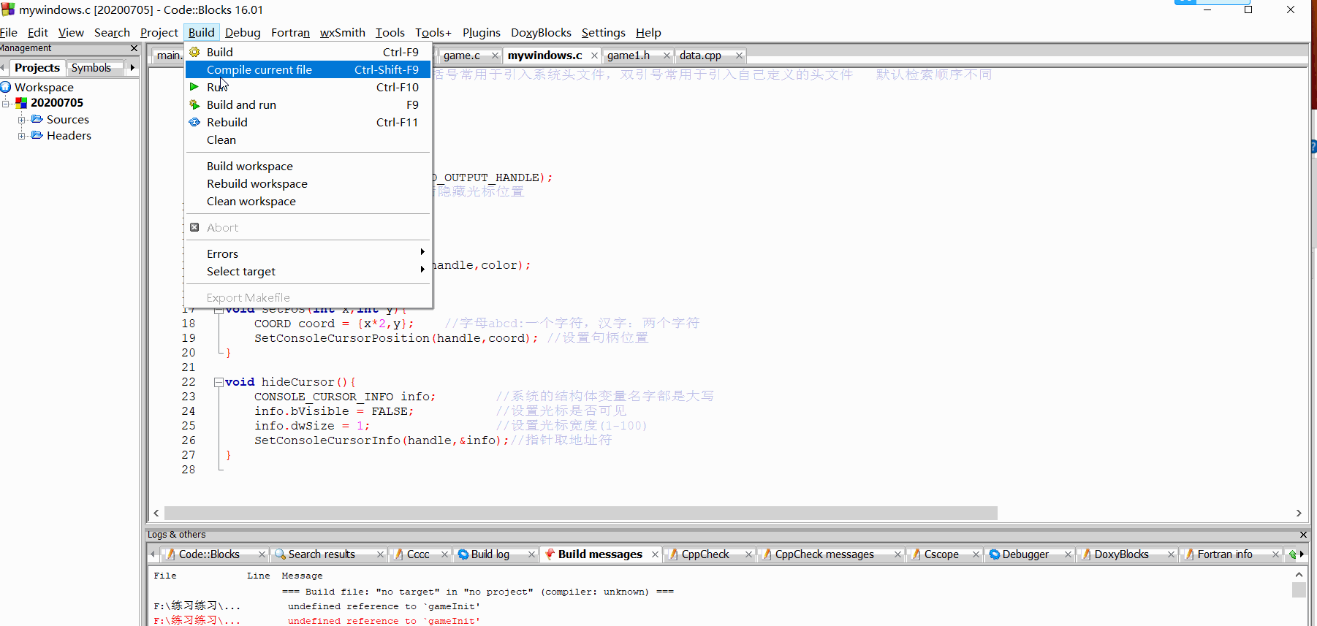
Task: Expand the Headers tree node
Action: click(x=22, y=136)
